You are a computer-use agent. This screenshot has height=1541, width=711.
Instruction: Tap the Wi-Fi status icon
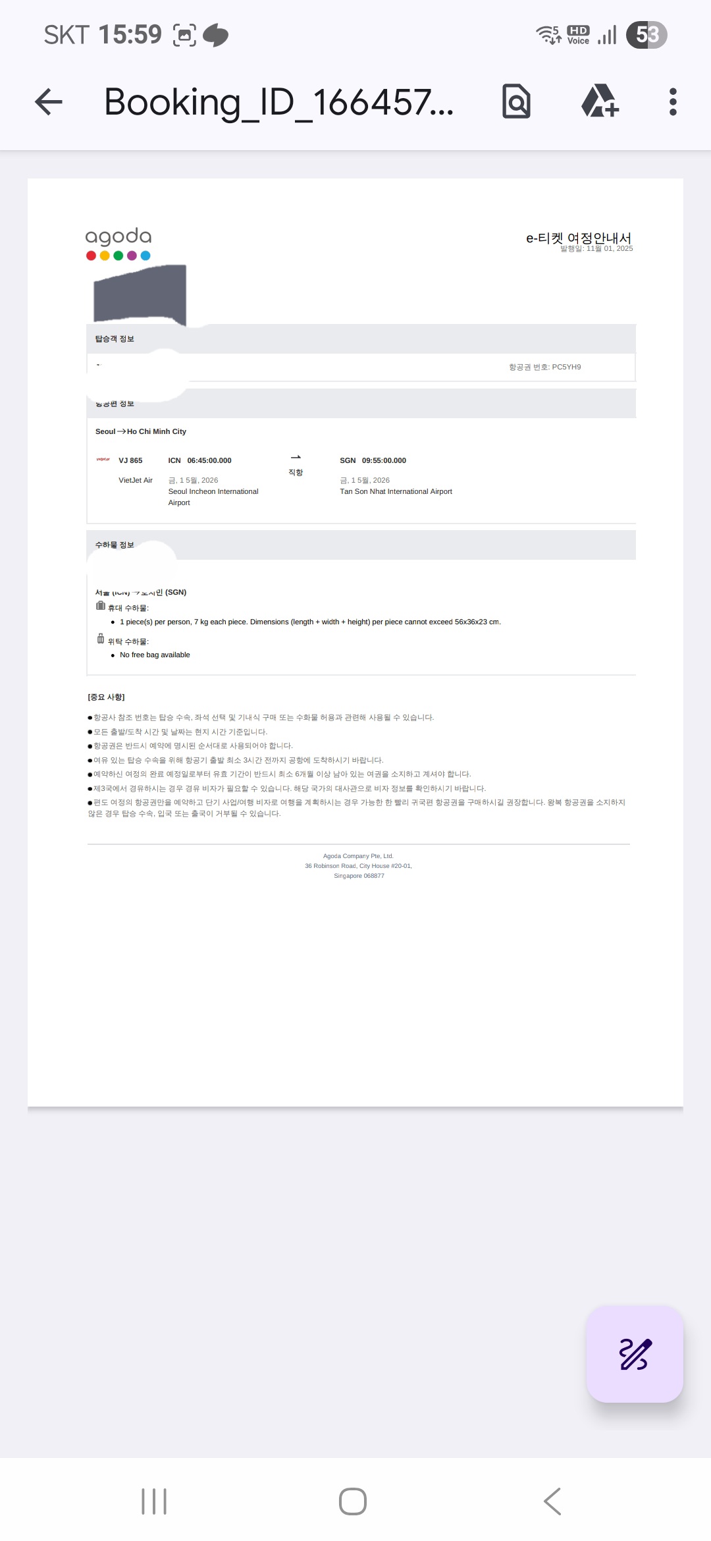548,34
